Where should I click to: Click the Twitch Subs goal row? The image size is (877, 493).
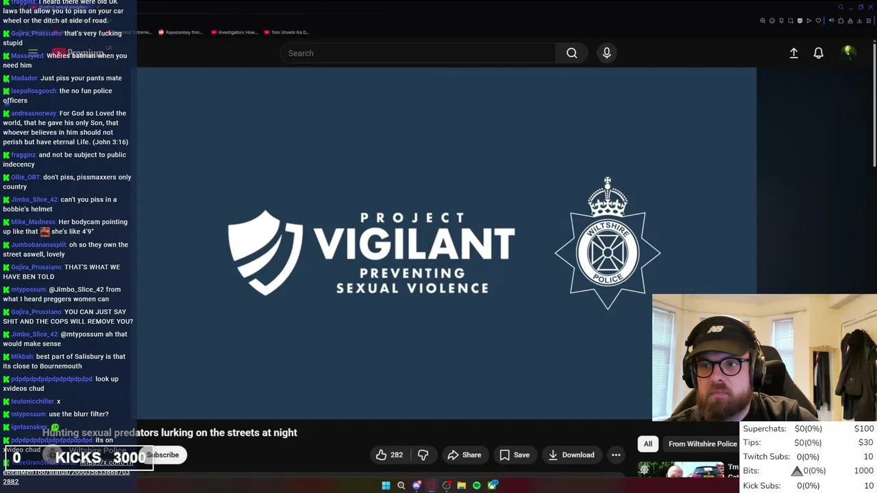point(808,457)
